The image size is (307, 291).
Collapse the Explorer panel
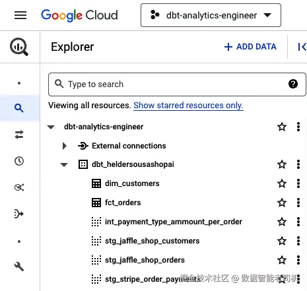pyautogui.click(x=302, y=47)
